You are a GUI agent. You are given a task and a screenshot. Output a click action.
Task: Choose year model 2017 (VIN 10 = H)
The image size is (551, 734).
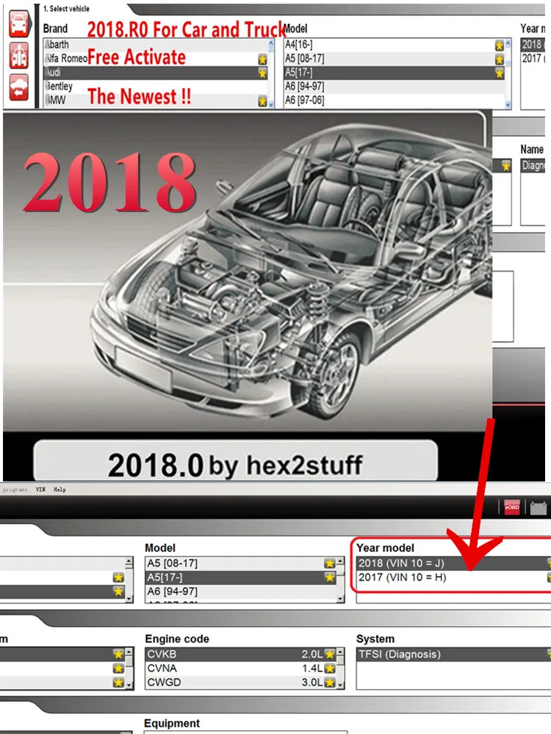453,577
